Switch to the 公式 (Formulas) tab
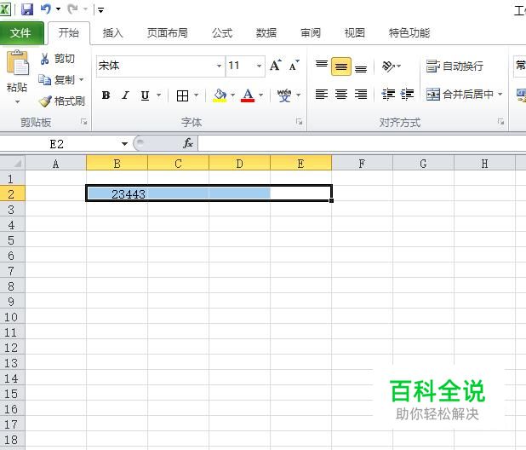526x450 pixels. point(222,33)
